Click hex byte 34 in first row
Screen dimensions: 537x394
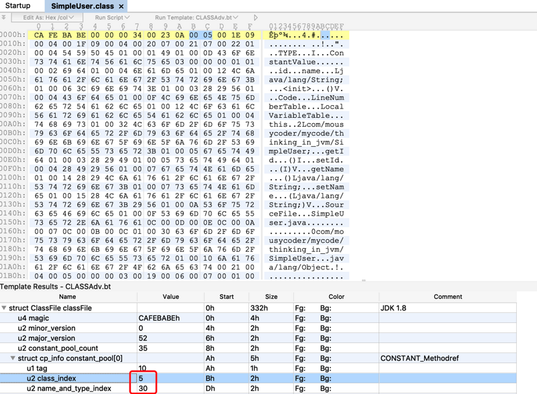[137, 36]
